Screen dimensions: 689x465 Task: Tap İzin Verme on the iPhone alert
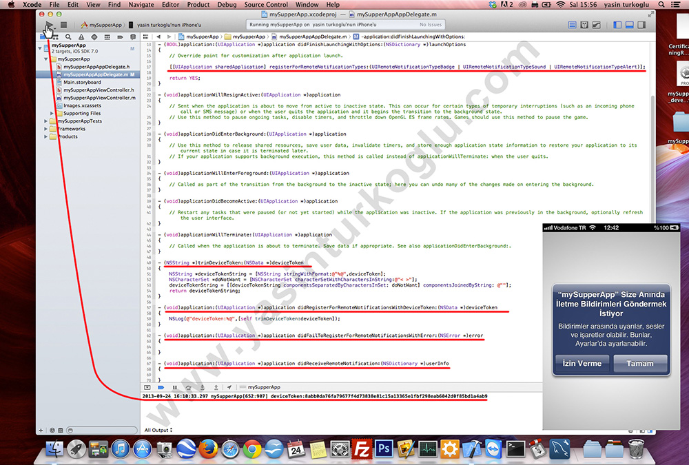pyautogui.click(x=582, y=364)
